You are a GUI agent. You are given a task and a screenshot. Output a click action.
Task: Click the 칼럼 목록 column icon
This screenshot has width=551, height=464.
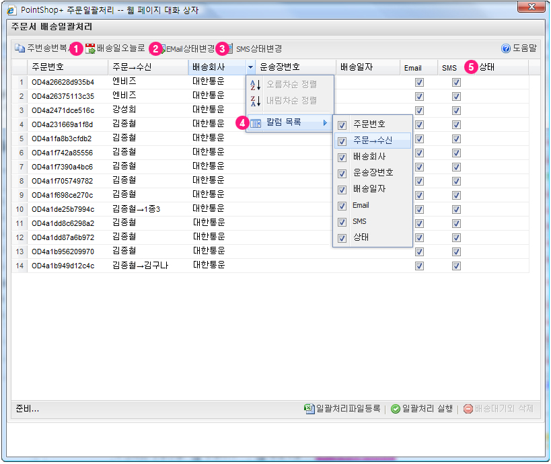coord(256,123)
